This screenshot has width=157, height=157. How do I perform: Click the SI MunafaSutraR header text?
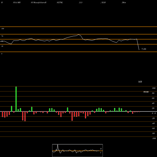coord(39,3)
